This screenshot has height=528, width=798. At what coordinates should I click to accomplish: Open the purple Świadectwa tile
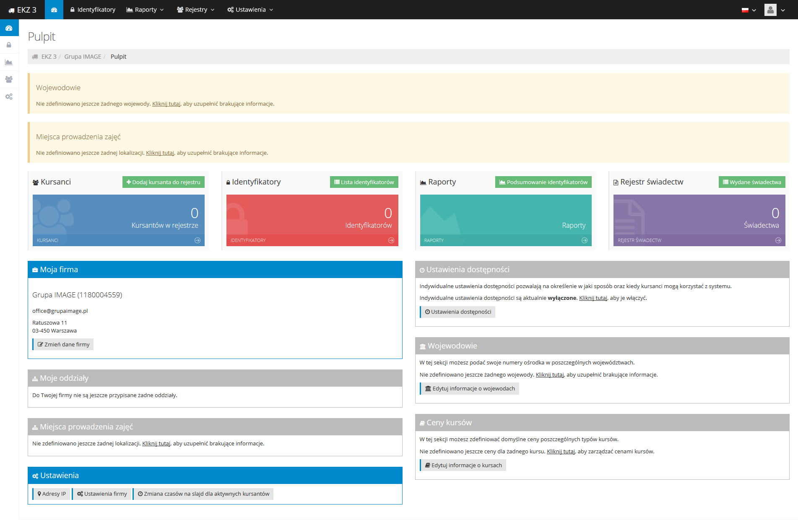point(699,220)
